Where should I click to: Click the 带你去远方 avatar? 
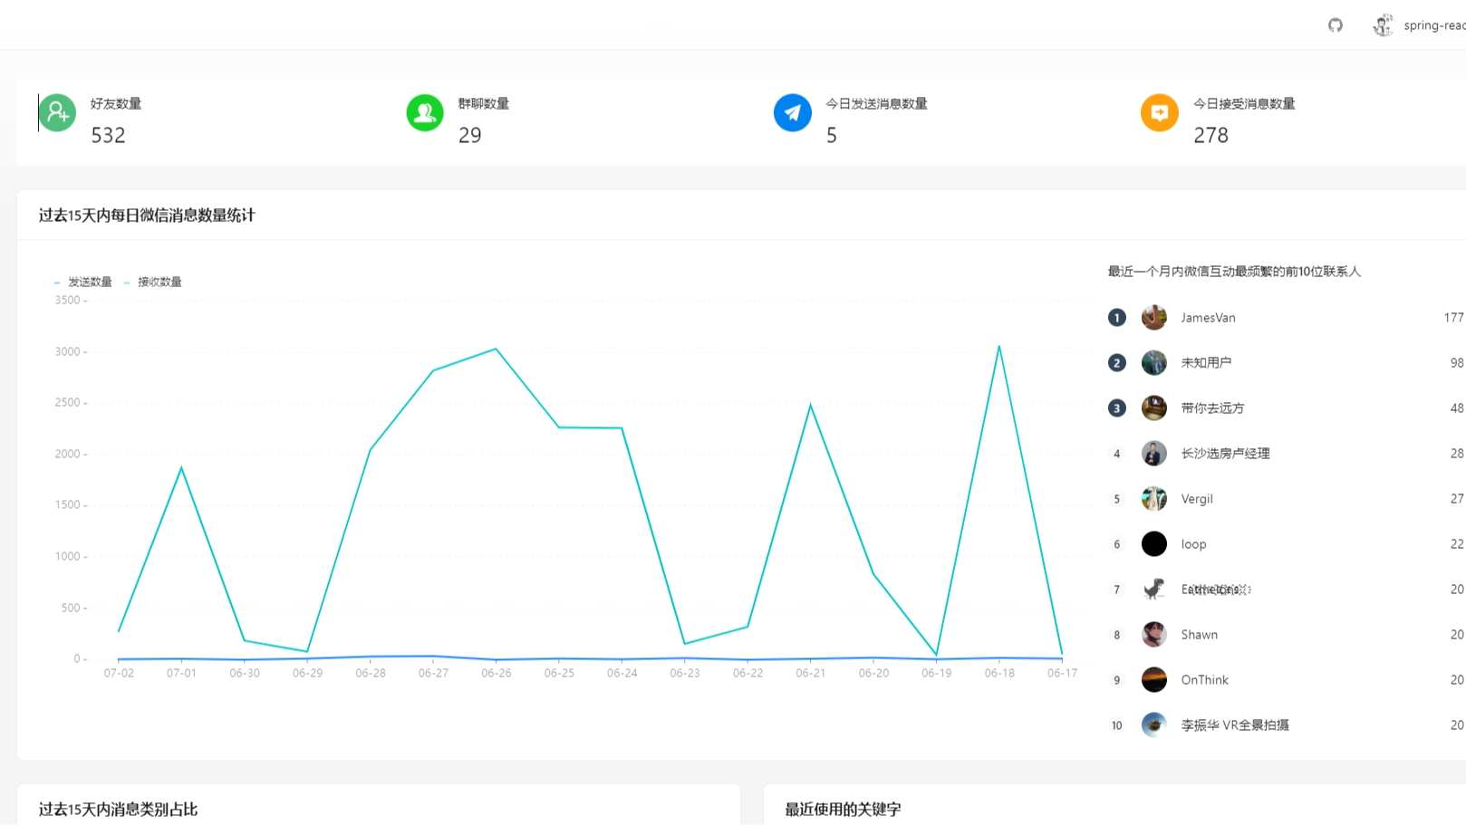[1154, 408]
